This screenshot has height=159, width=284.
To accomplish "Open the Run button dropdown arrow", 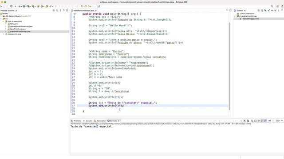I will 26,6.
